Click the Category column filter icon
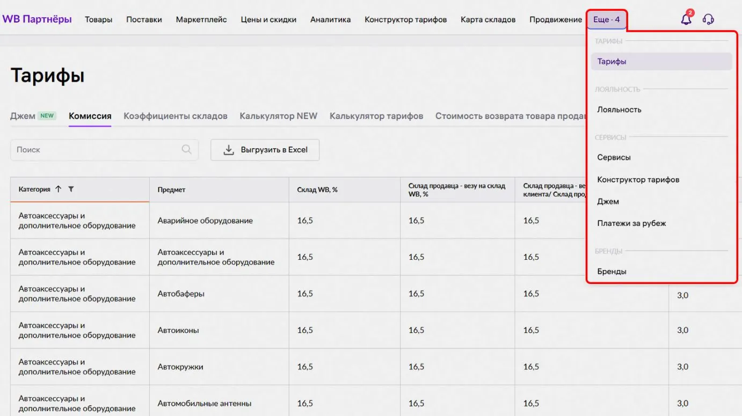 [71, 189]
